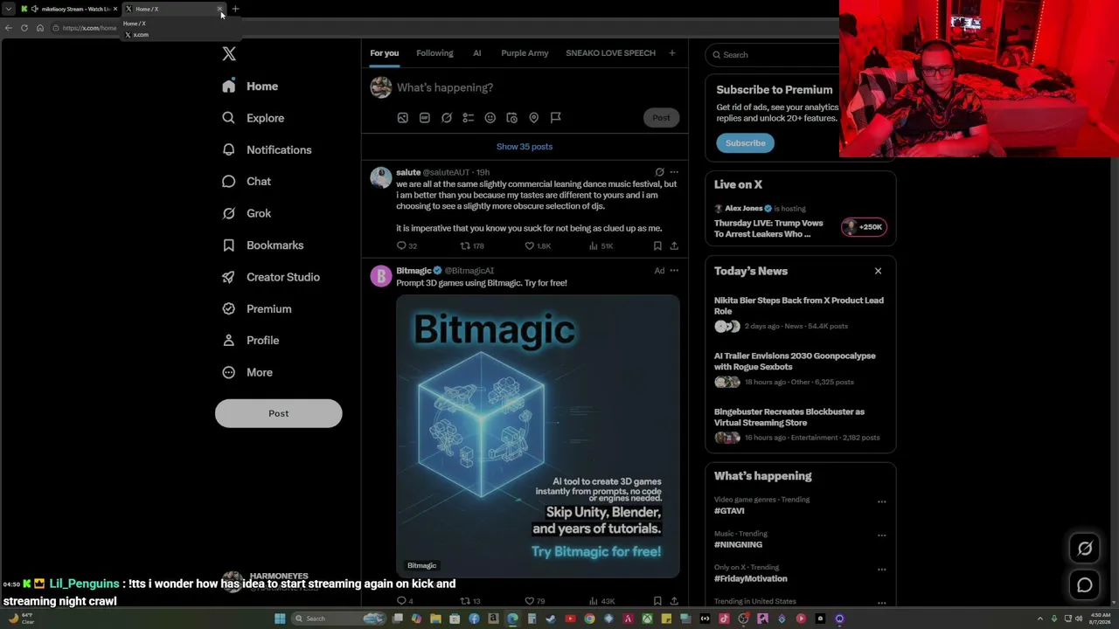
Task: Click the X logo above the sidebar
Action: coord(229,54)
